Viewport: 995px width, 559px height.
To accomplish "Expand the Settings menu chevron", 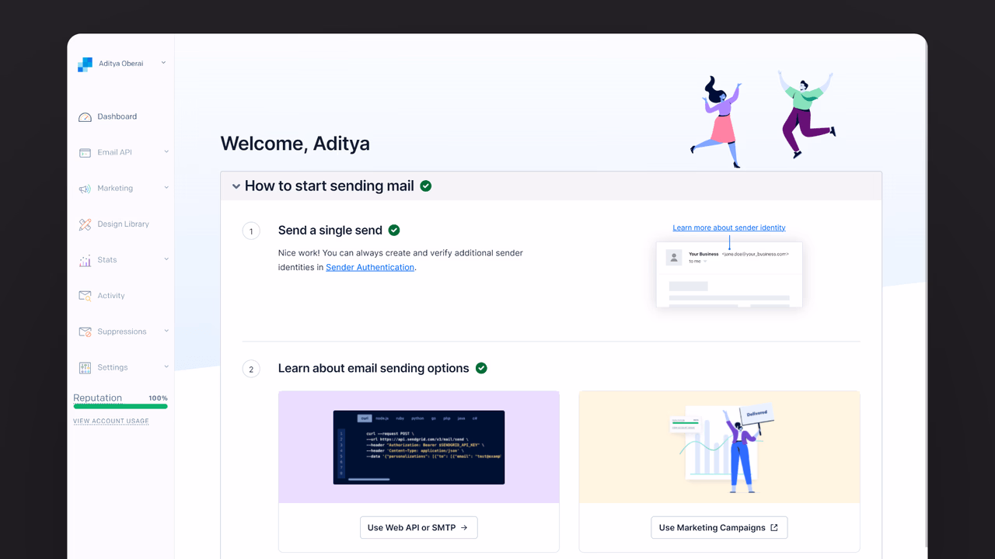I will point(166,366).
